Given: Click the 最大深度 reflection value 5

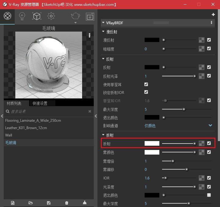Looking at the screenshot, I should [146, 109].
